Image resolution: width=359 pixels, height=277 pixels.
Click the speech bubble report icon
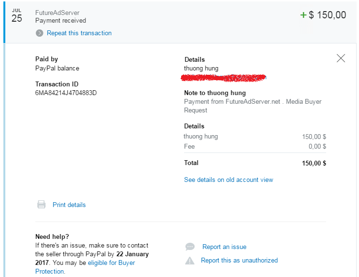tap(190, 247)
